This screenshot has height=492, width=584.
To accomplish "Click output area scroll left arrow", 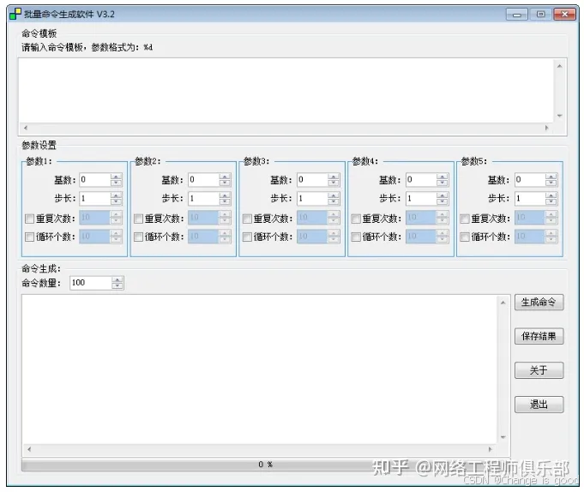I will [x=29, y=449].
